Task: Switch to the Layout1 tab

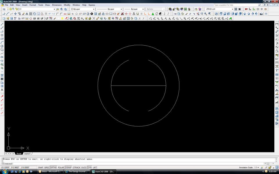Action: [x=27, y=154]
